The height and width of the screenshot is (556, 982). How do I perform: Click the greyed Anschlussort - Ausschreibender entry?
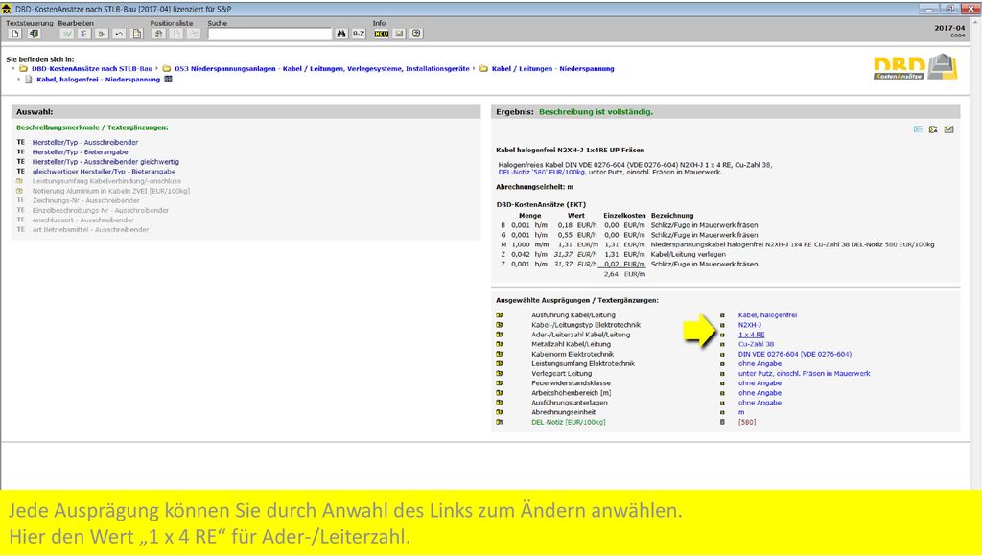(82, 220)
